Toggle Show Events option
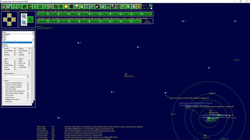Viewport: 250px width, 140px height. coord(28,95)
